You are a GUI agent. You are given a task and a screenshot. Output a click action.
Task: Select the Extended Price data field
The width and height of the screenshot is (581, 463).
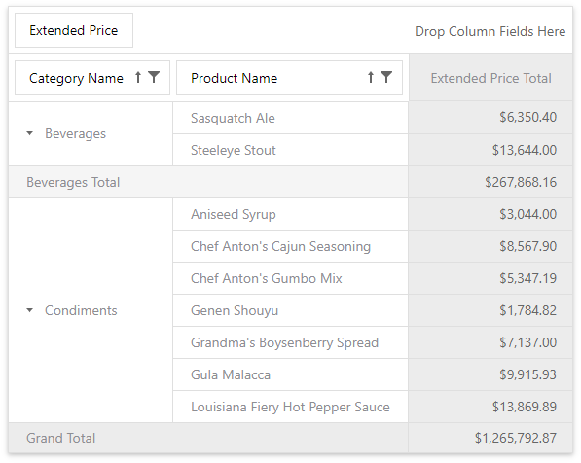coord(74,30)
